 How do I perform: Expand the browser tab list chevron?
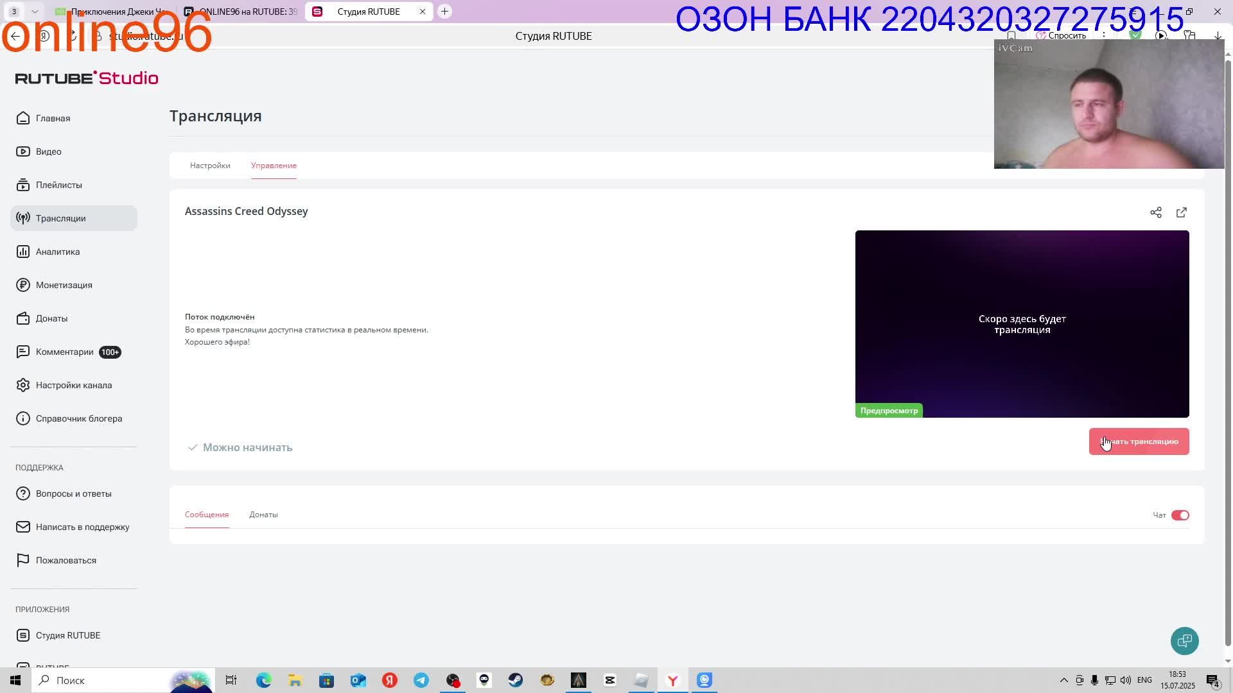[35, 12]
